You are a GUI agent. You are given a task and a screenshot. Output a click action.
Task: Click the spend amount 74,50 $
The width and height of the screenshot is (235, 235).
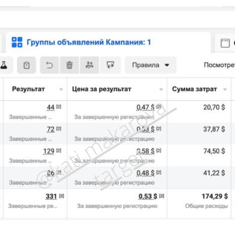click(214, 151)
